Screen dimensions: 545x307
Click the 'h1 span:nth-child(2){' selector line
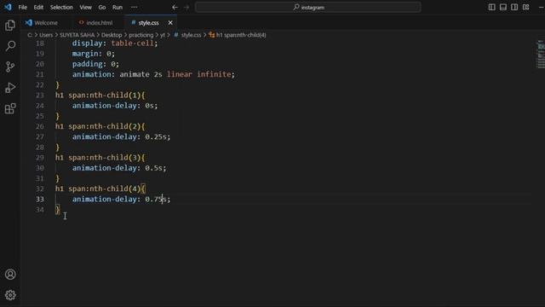click(100, 126)
